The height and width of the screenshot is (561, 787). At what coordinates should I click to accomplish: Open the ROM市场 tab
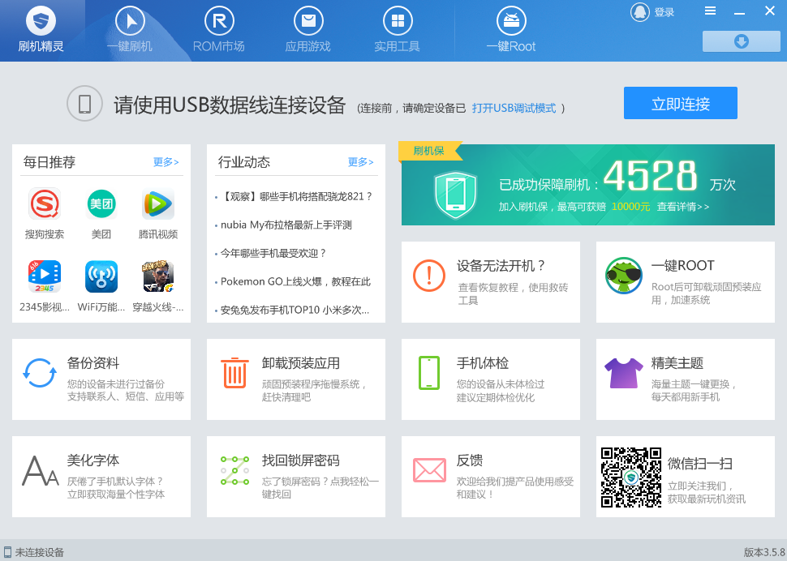click(219, 30)
